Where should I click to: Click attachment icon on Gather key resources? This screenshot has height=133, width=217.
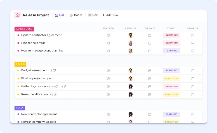pos(65,87)
